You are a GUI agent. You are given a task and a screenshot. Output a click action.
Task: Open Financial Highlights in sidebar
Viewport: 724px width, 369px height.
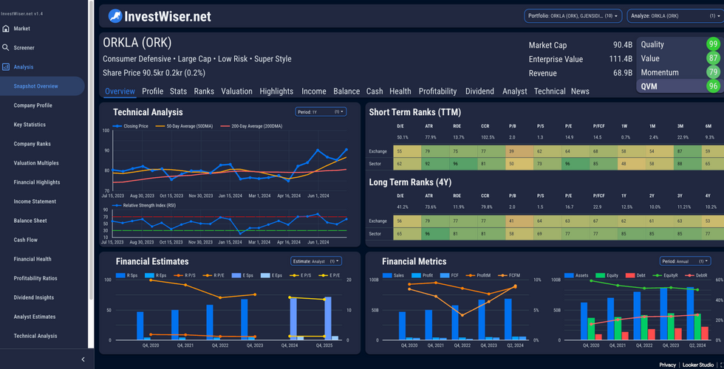click(36, 182)
